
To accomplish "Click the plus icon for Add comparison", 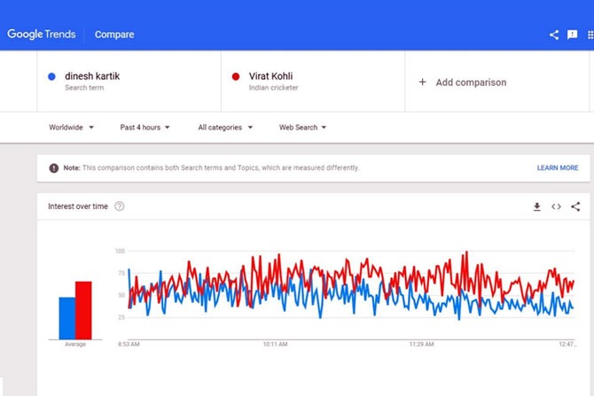I will pyautogui.click(x=422, y=82).
